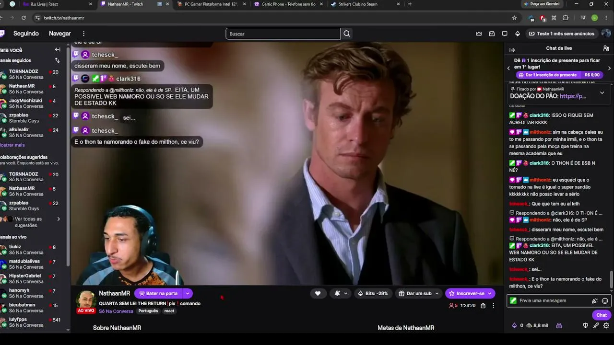614x345 pixels.
Task: Expand Ver todas as sugestões
Action: (59, 219)
